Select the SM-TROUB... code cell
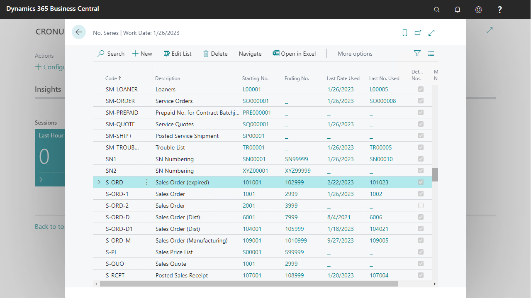This screenshot has height=299, width=531. tap(122, 147)
